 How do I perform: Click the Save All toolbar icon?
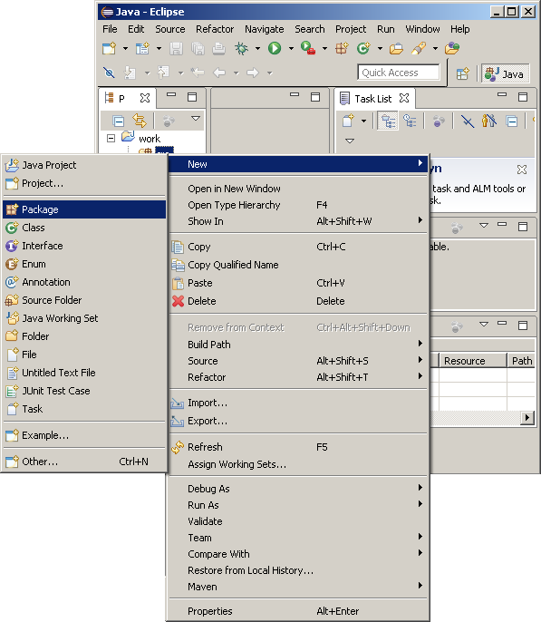click(x=198, y=48)
